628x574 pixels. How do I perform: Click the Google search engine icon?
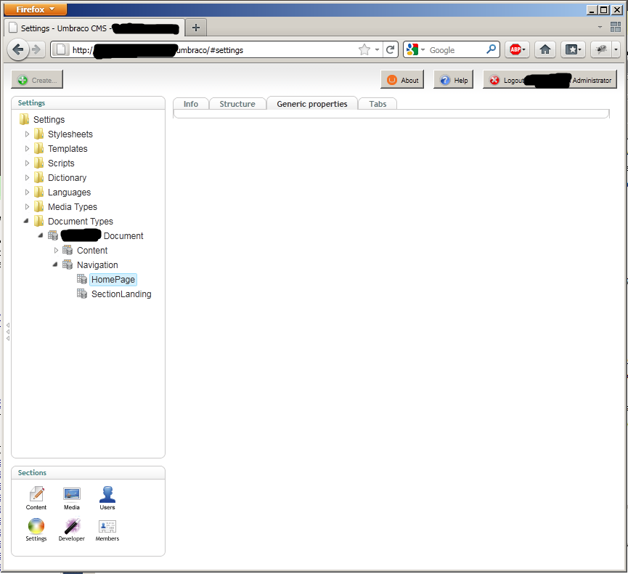tap(412, 49)
